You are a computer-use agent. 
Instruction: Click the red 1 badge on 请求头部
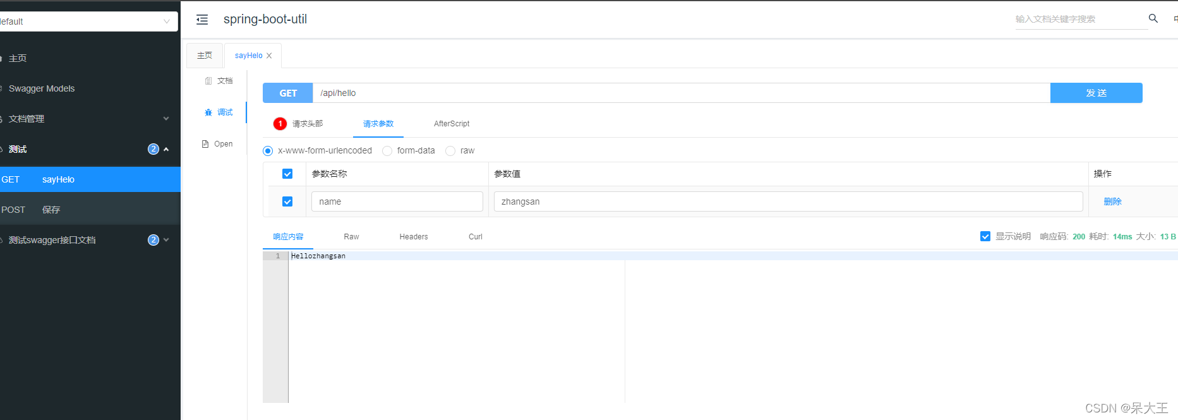[280, 124]
